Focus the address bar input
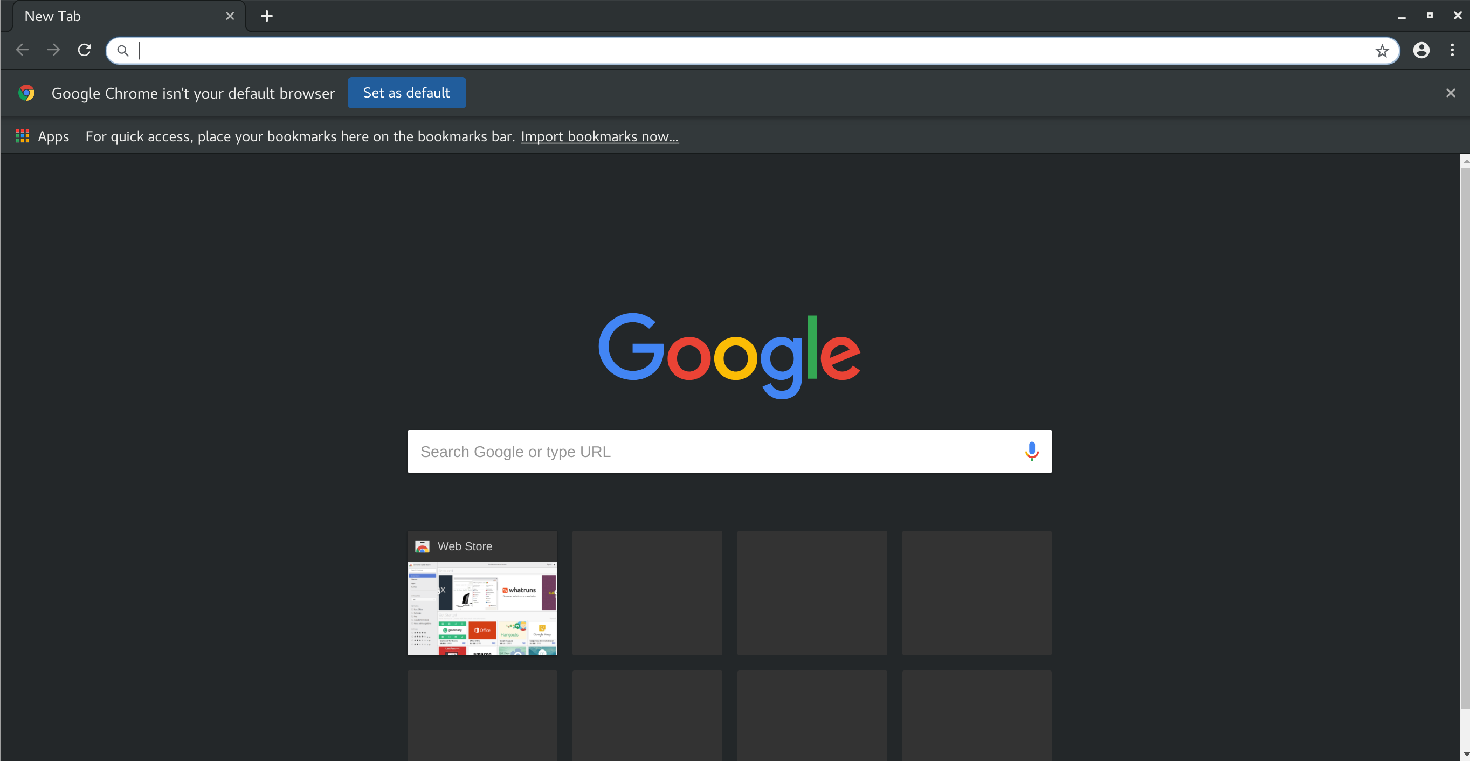This screenshot has width=1470, height=761. coord(753,51)
